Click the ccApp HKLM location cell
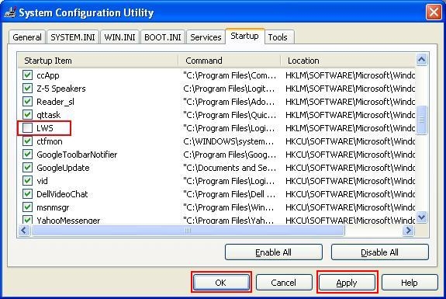This screenshot has height=299, width=446. click(x=350, y=75)
